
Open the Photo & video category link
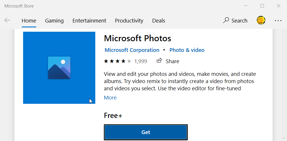point(187,50)
